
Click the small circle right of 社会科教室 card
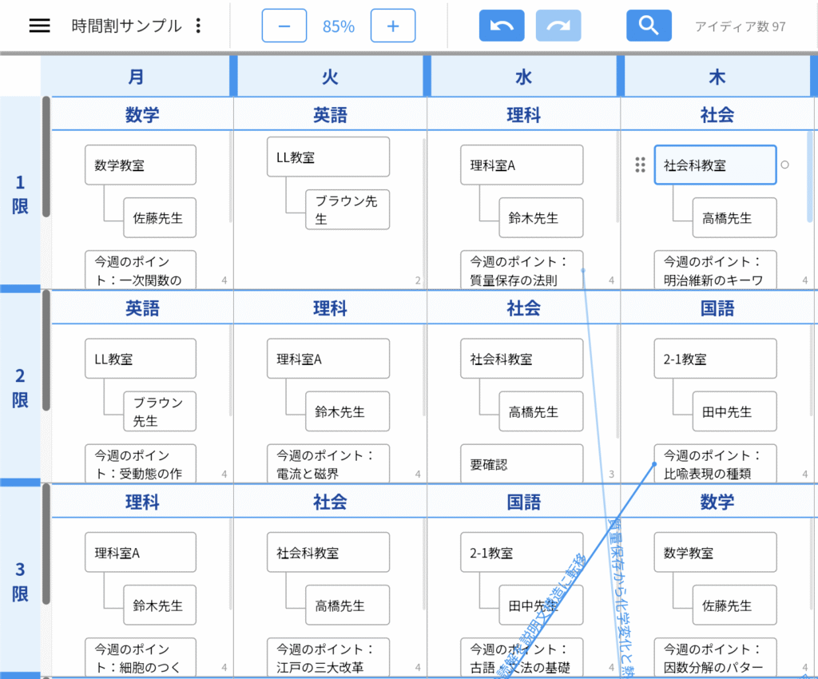tap(784, 165)
